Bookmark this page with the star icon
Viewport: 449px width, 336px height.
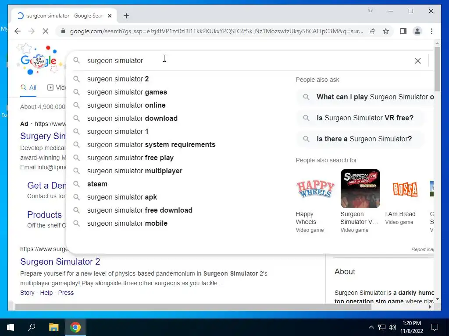(386, 31)
